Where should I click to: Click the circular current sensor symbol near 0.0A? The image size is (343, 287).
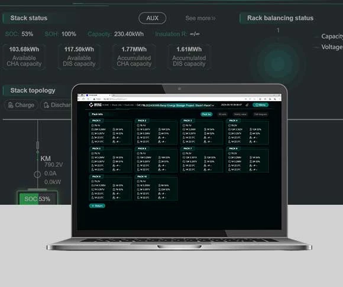(37, 175)
